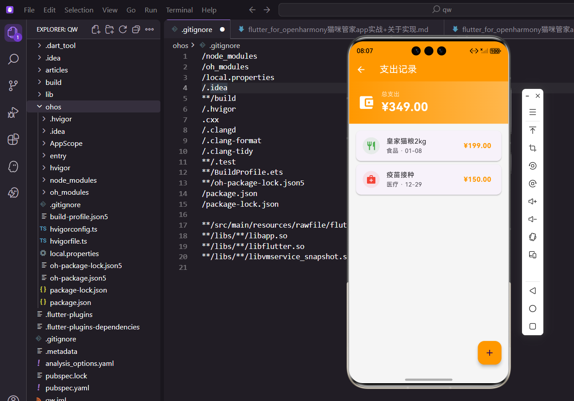Open the Go menu
This screenshot has height=401, width=574.
point(131,10)
